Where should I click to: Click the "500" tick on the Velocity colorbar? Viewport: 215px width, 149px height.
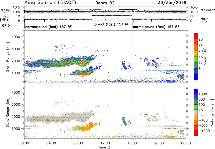point(202,99)
